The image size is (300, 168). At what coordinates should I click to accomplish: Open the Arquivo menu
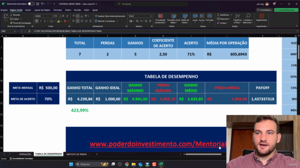tap(4, 10)
